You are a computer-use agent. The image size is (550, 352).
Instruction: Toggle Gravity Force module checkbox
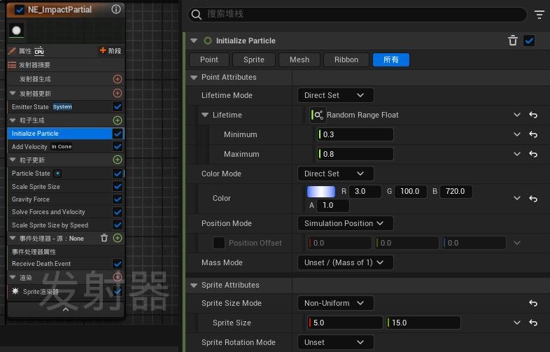[118, 199]
